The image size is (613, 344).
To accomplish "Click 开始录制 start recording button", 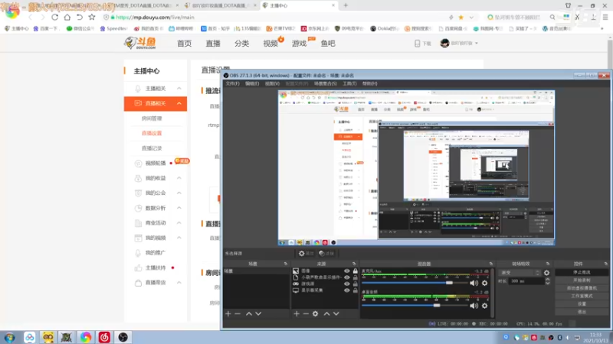I will point(582,280).
